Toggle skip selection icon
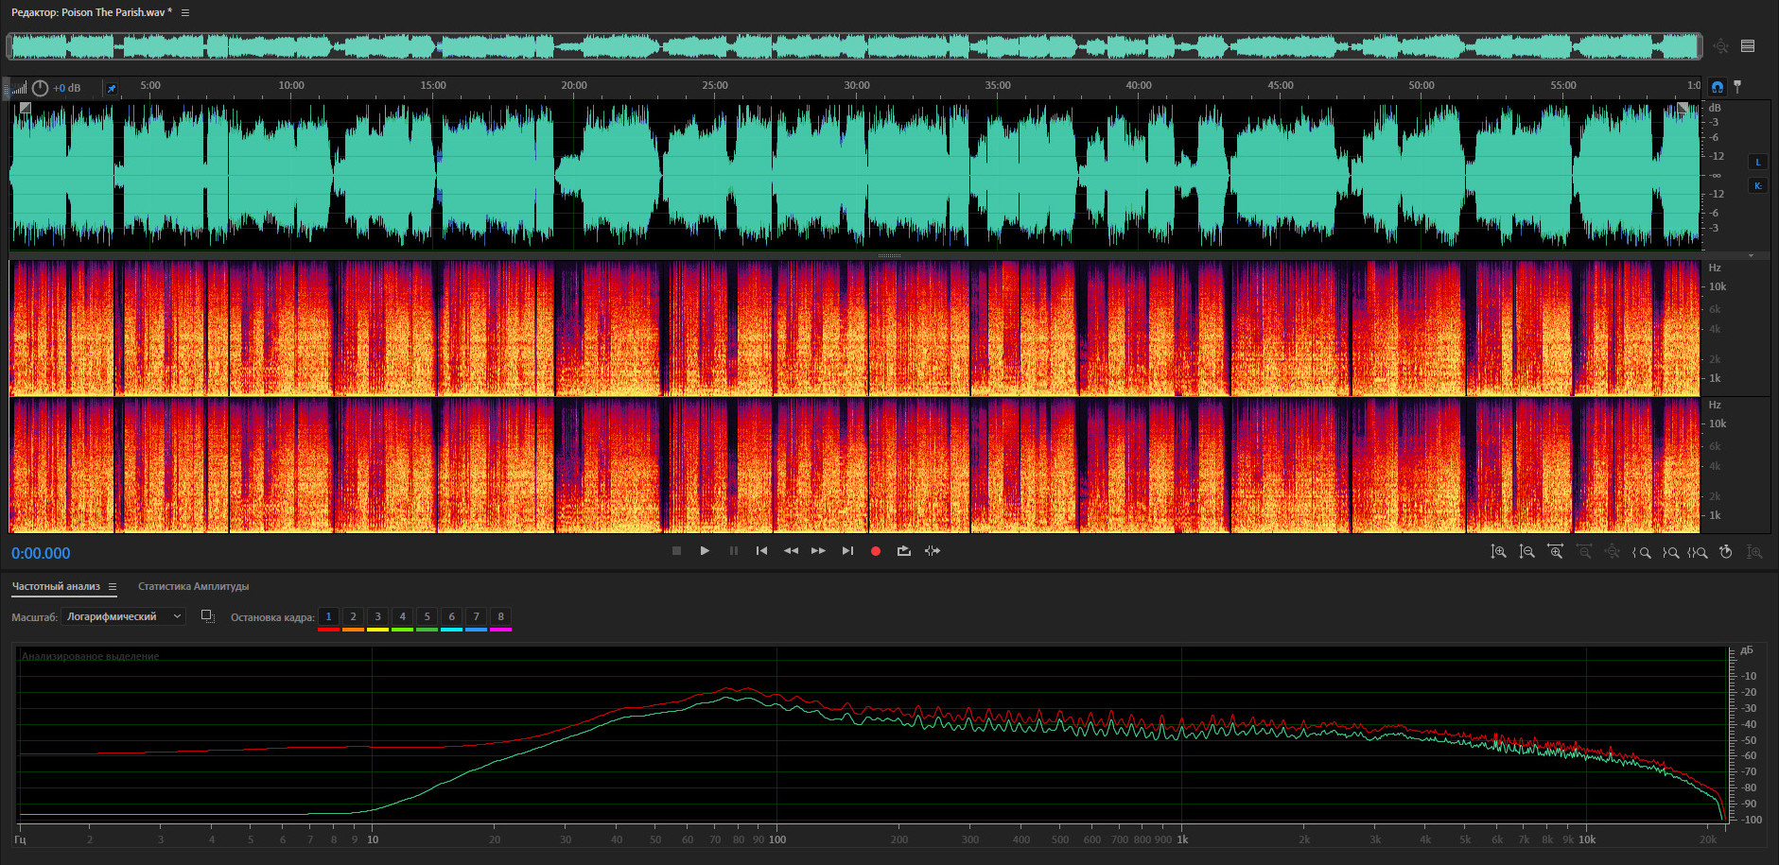The height and width of the screenshot is (865, 1779). pos(933,551)
